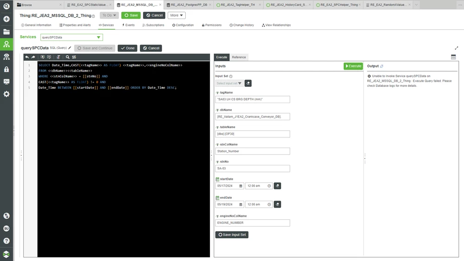464x261 pixels.
Task: Open the Subscriptions tab
Action: 153,25
